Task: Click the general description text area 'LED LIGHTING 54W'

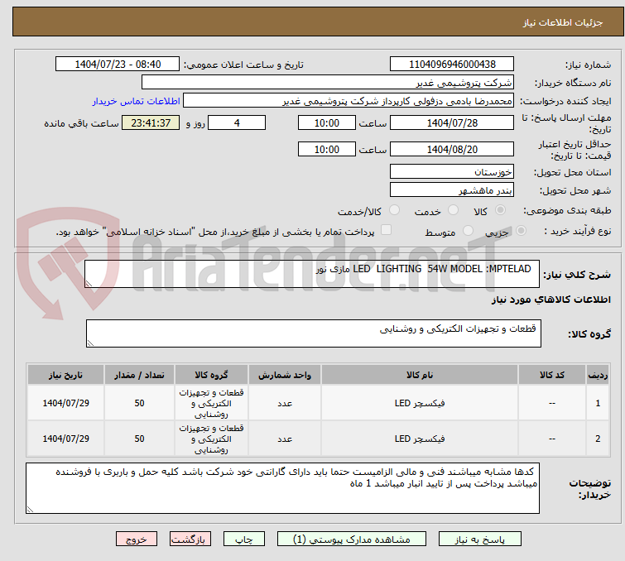Action: 312,274
